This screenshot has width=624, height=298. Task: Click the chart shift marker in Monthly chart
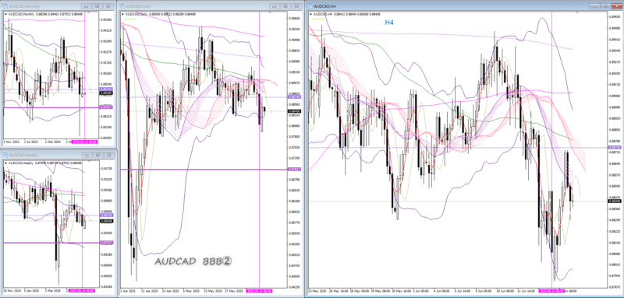pyautogui.click(x=88, y=13)
